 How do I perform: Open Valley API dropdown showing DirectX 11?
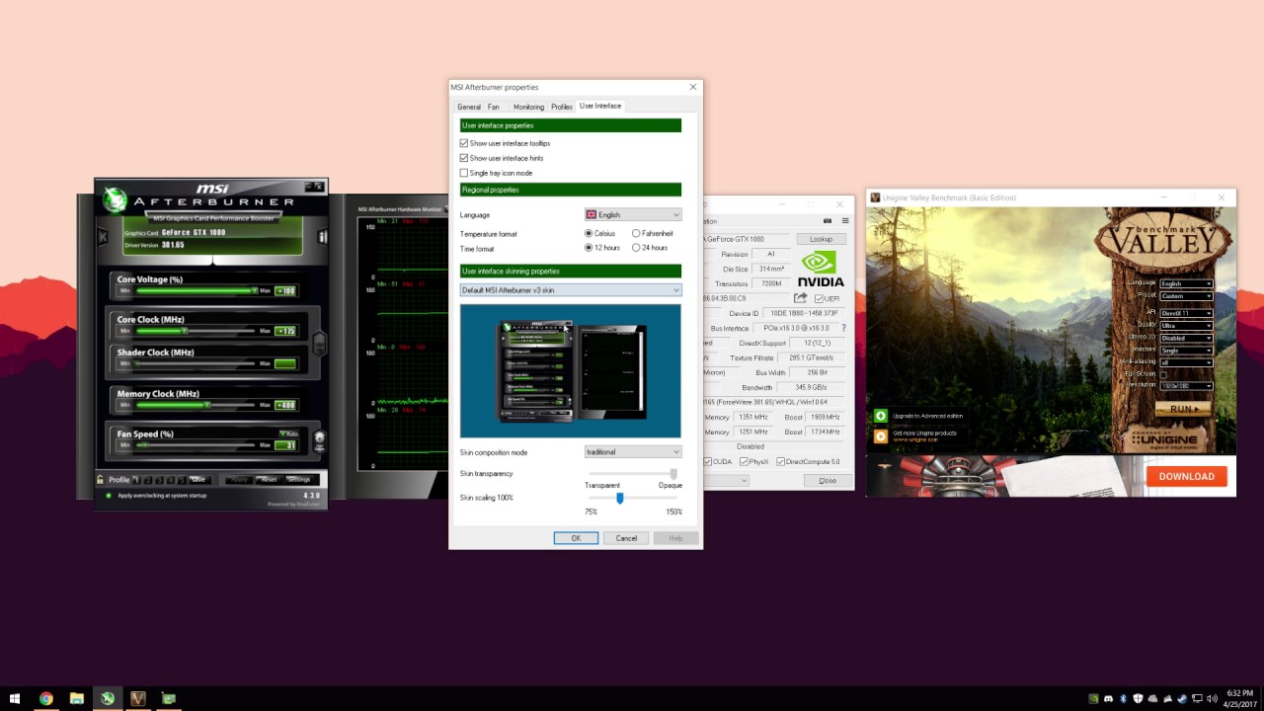coord(1186,313)
